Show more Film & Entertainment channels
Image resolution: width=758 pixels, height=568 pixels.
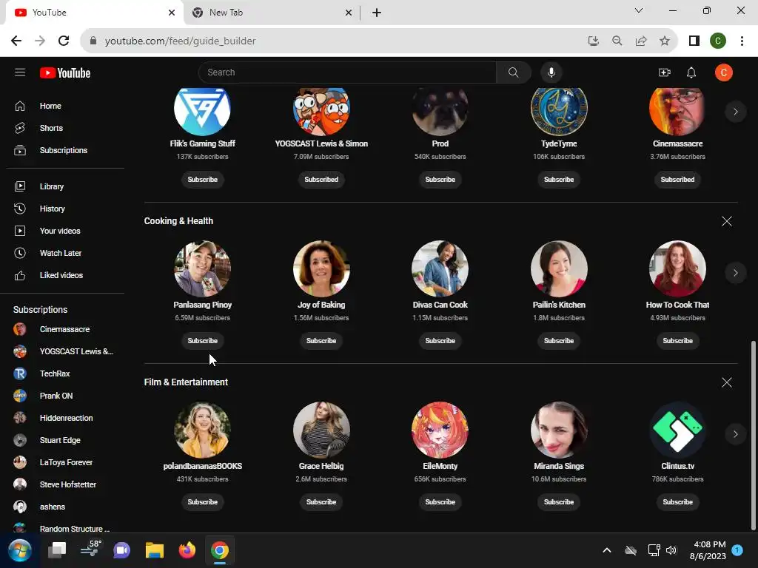[x=736, y=434]
